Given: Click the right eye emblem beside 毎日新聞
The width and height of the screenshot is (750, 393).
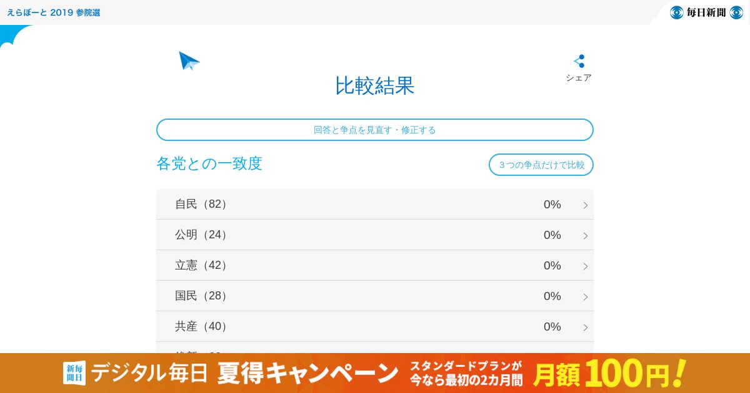Looking at the screenshot, I should click(736, 12).
